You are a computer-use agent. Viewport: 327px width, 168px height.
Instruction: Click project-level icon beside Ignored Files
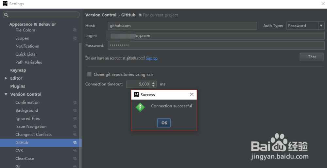click(75, 119)
